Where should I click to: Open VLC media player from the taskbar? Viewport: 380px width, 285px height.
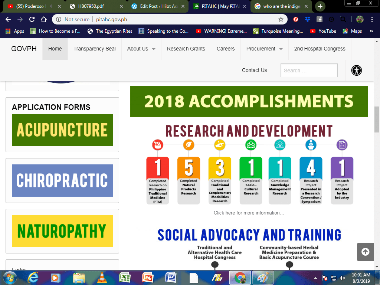coord(102,278)
